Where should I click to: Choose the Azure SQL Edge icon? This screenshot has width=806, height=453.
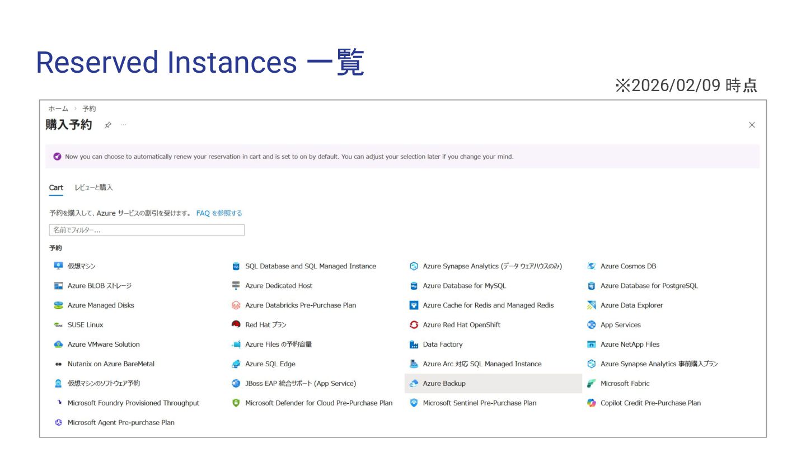[236, 364]
